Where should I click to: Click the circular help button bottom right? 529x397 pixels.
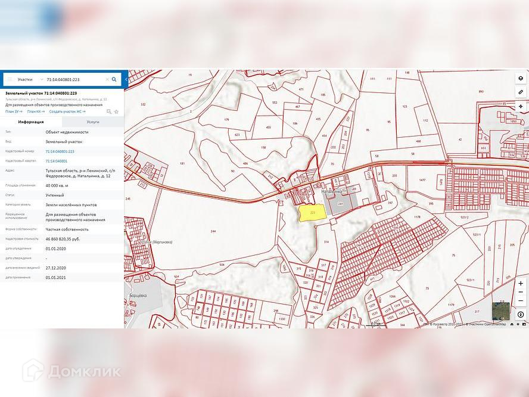521,315
